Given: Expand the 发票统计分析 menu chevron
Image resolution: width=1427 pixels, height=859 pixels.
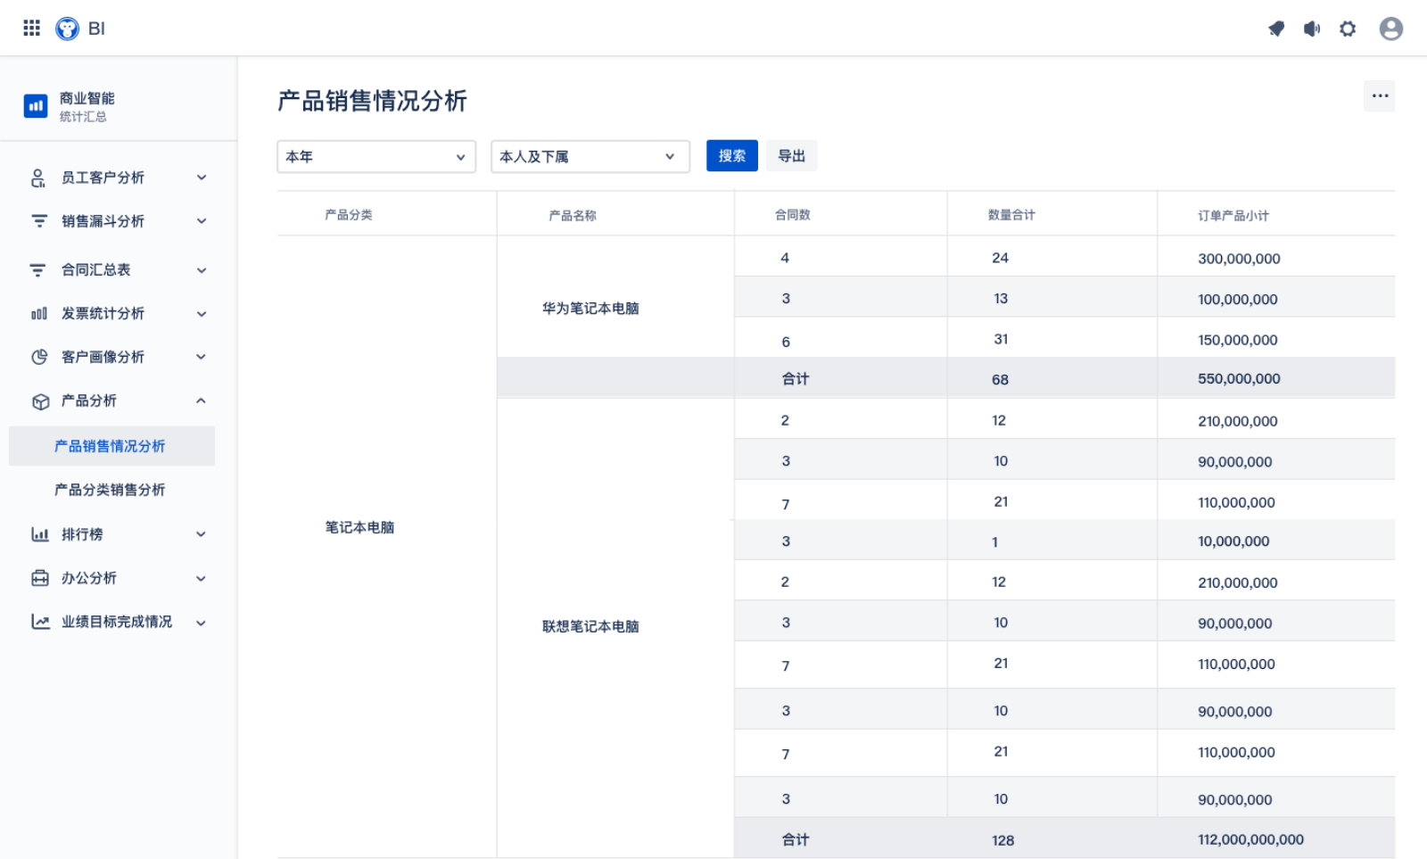Looking at the screenshot, I should (x=202, y=314).
